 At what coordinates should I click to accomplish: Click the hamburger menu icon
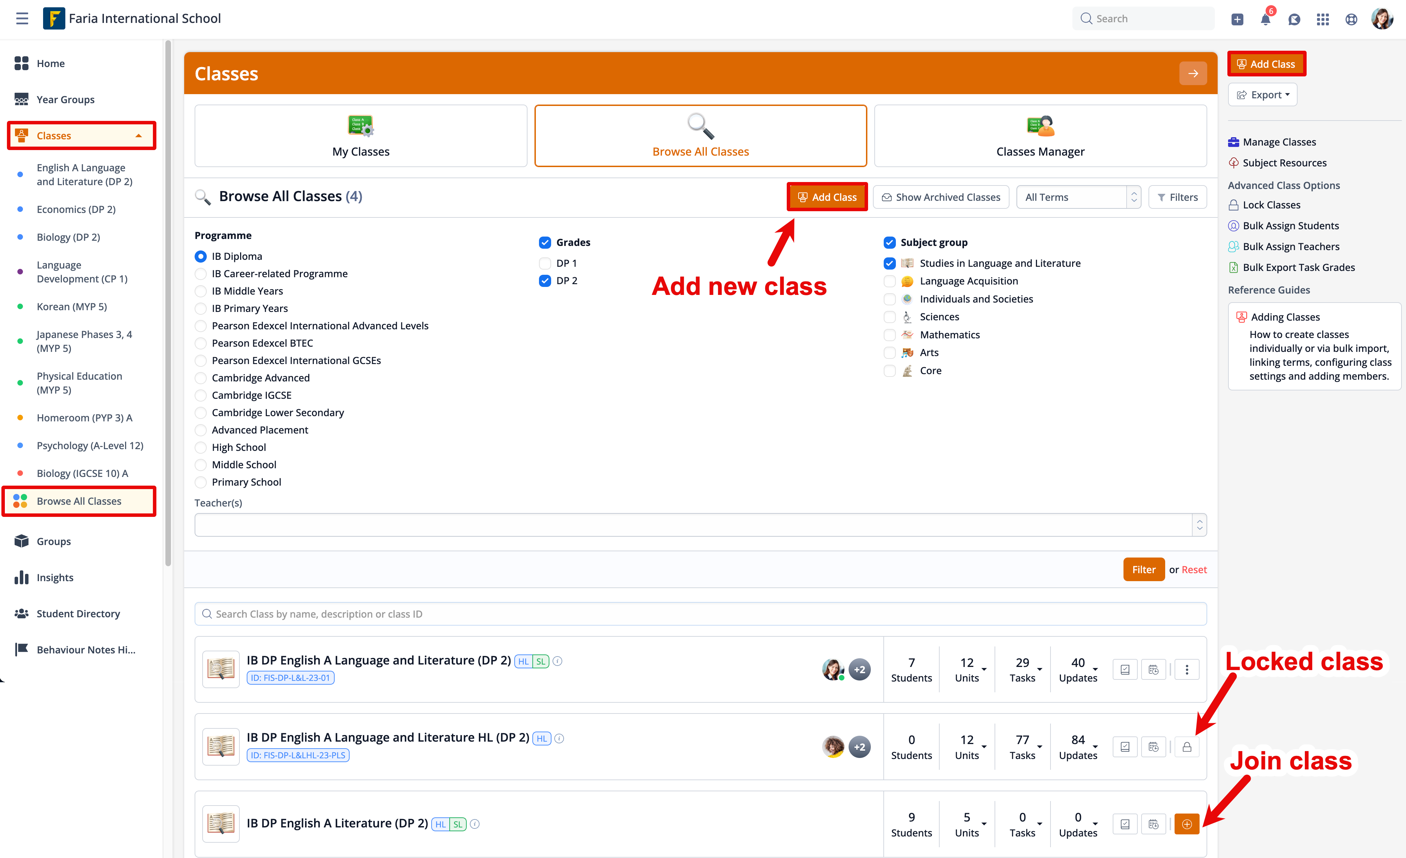pyautogui.click(x=22, y=18)
